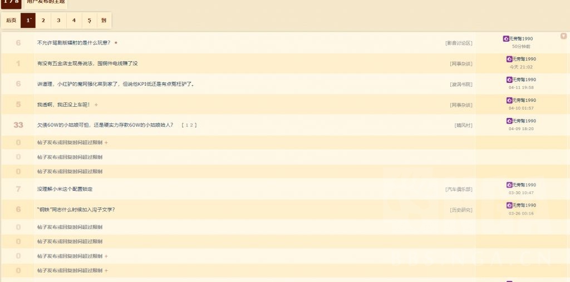Click reply count 33 on 欠债60W row
Screen dimensions: 570x282
pos(18,125)
